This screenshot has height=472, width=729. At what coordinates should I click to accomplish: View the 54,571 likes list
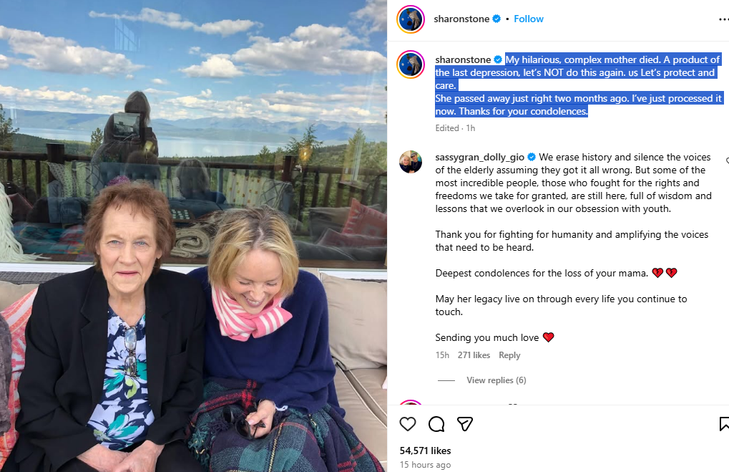(425, 451)
